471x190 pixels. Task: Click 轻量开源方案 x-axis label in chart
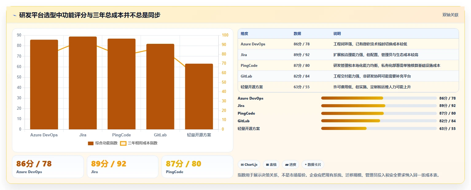tap(199, 135)
